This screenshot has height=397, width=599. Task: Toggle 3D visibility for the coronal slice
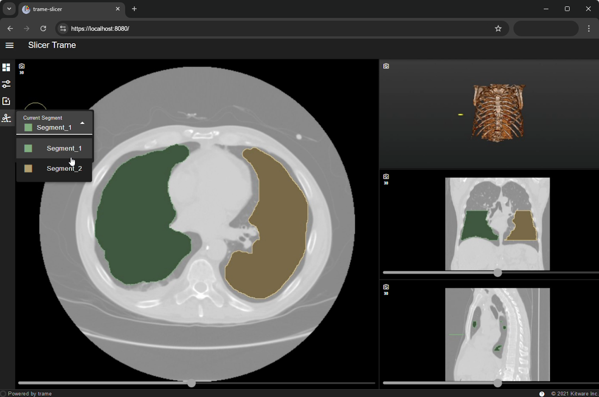pyautogui.click(x=386, y=183)
